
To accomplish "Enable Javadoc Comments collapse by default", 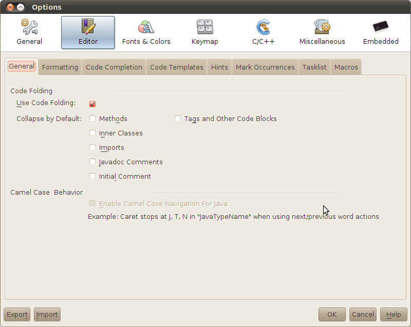I will tap(92, 162).
